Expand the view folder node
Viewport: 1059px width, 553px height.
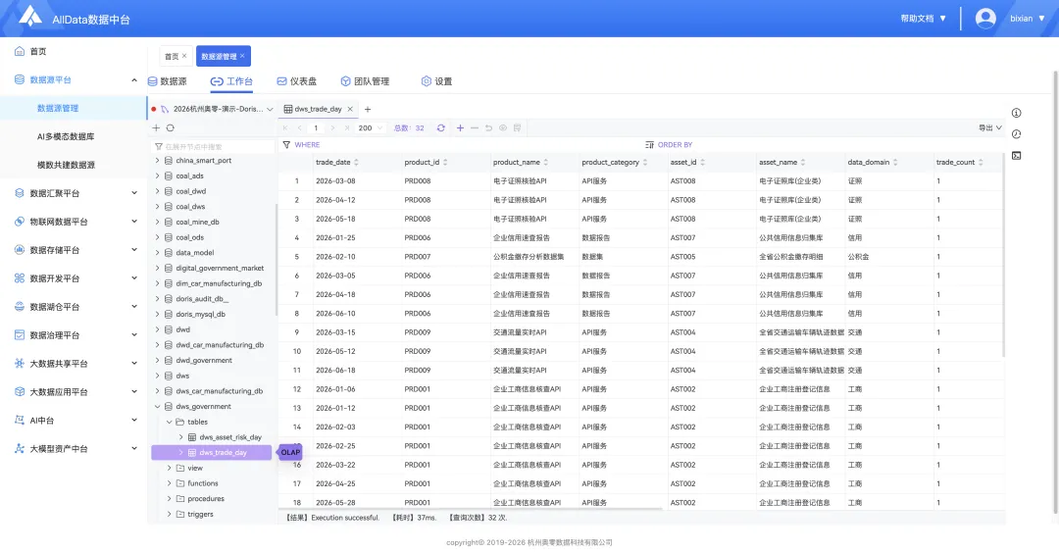coord(169,468)
